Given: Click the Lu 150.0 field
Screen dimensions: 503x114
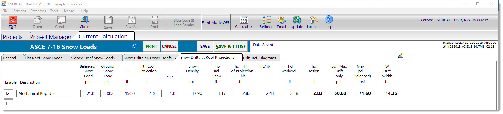Looking at the screenshot, I should pos(129,94).
